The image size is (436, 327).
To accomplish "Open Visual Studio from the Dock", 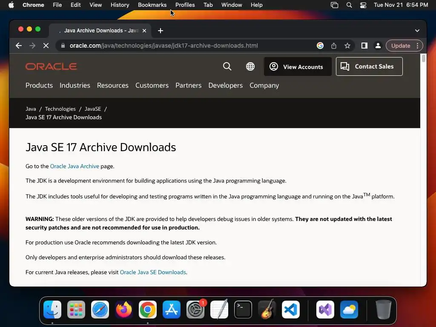I will point(325,310).
